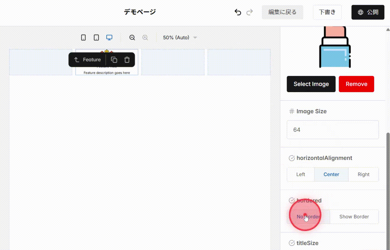Viewport: 390px width, 250px height.
Task: Click the undo arrow icon
Action: pos(238,12)
